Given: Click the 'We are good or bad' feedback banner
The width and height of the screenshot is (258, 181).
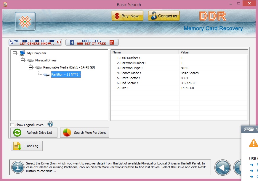Looking at the screenshot, I should click(35, 42).
